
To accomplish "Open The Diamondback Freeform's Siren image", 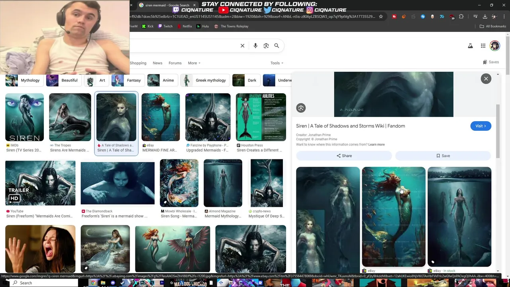I will 118,183.
